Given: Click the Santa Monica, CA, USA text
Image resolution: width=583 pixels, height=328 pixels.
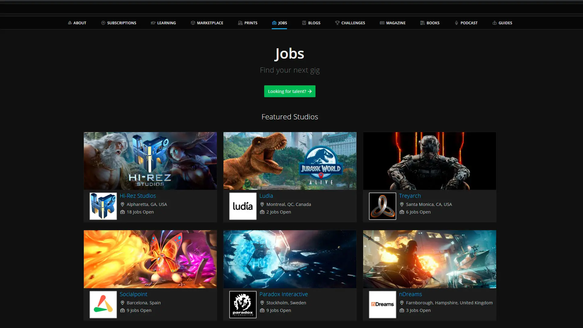Looking at the screenshot, I should (x=429, y=204).
